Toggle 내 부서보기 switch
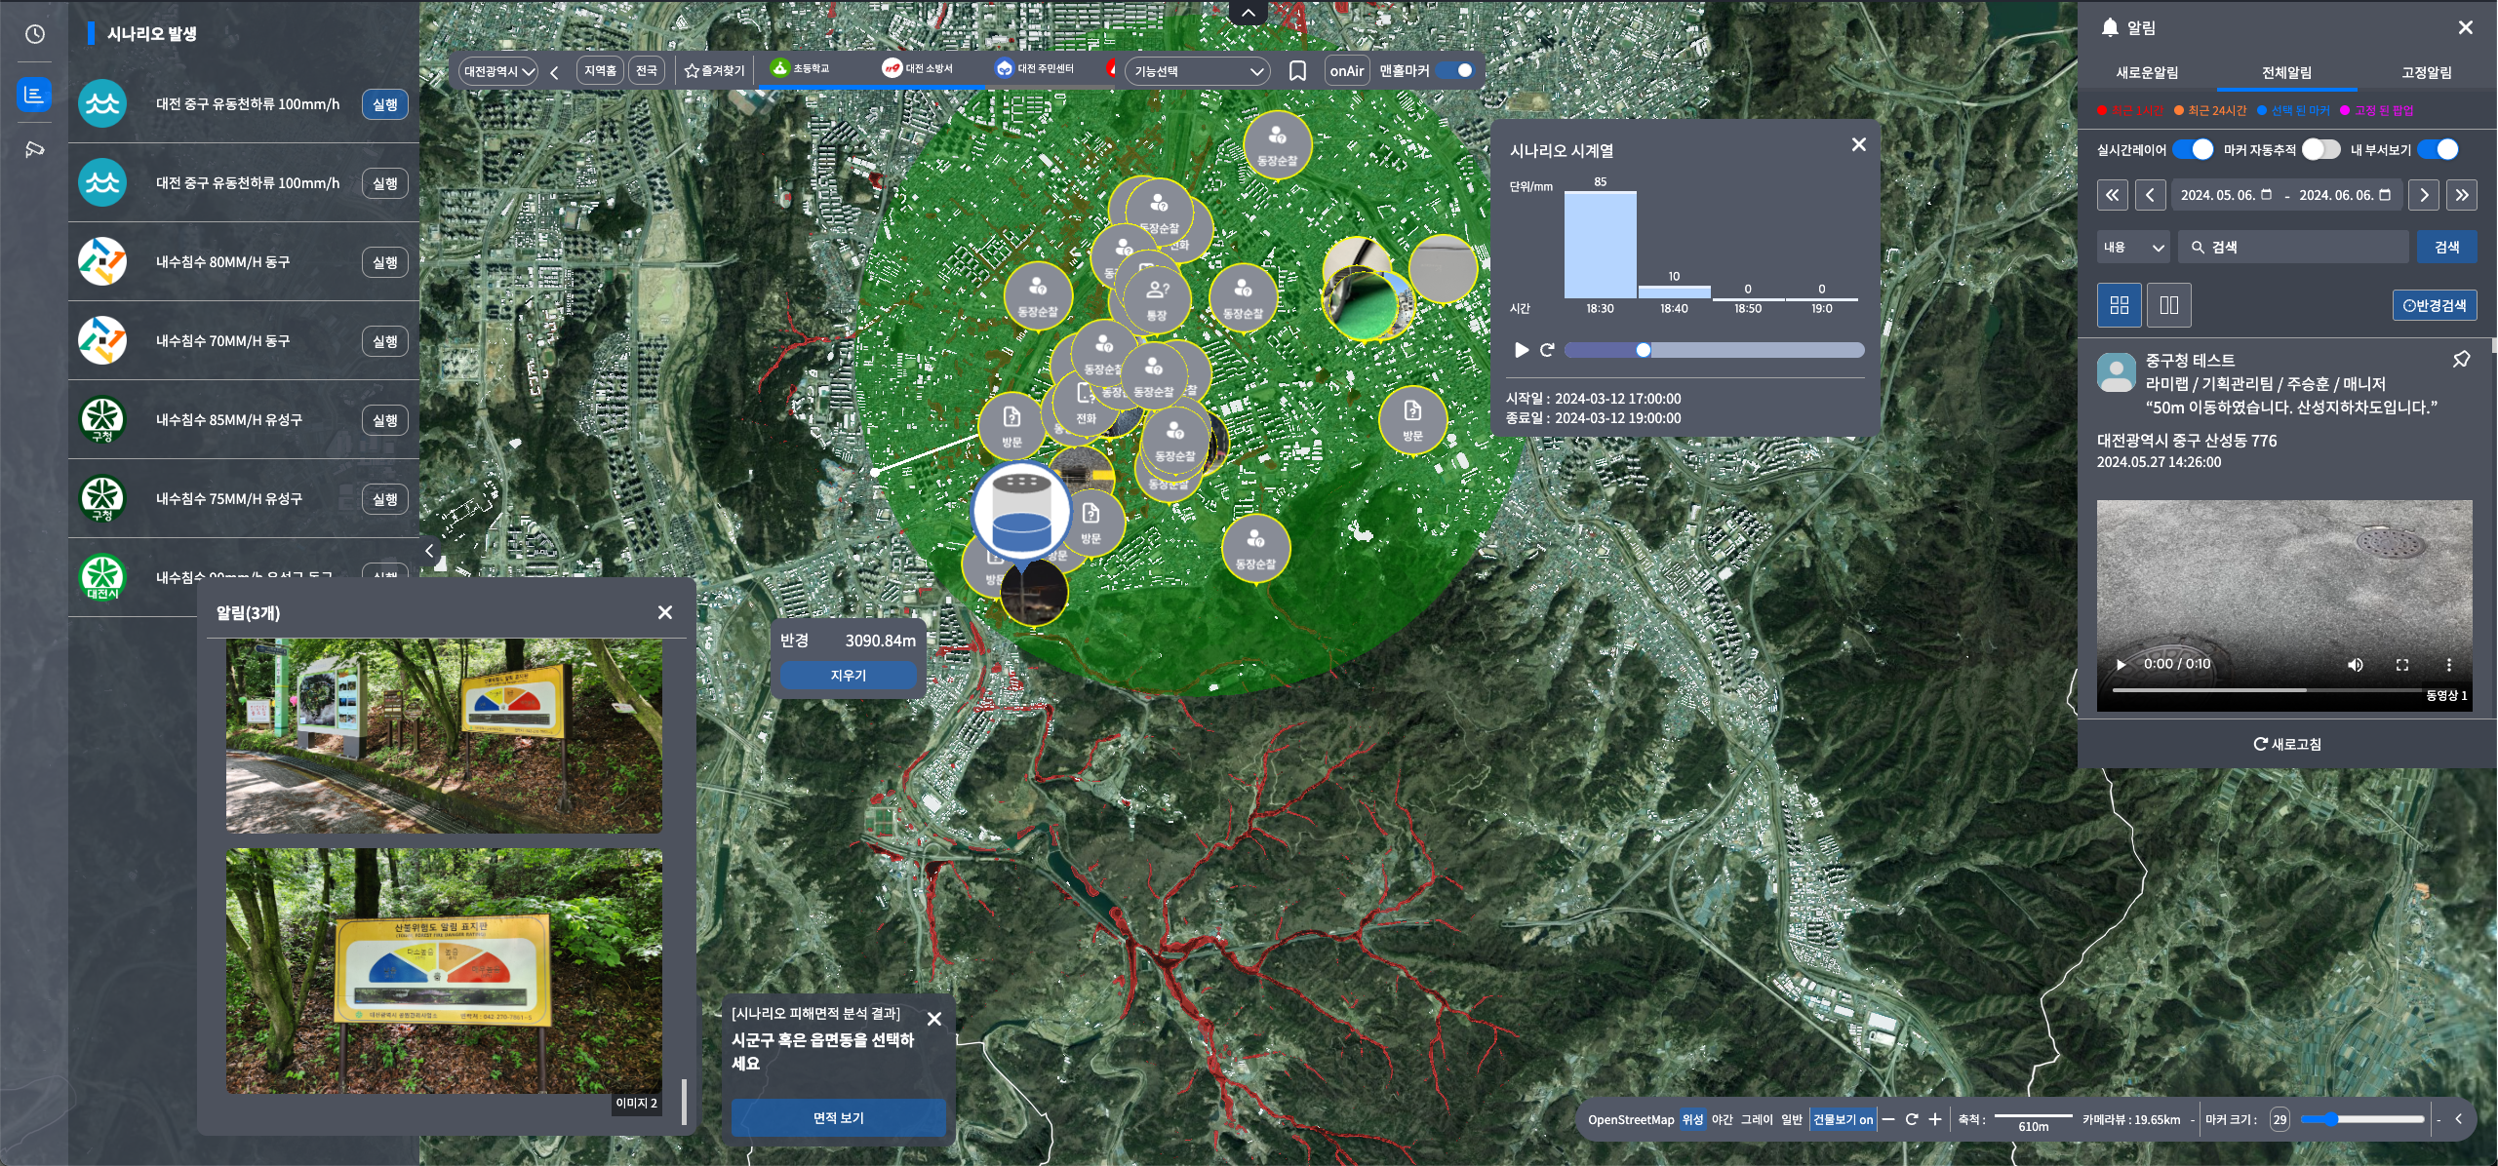2498x1166 pixels. [x=2439, y=150]
